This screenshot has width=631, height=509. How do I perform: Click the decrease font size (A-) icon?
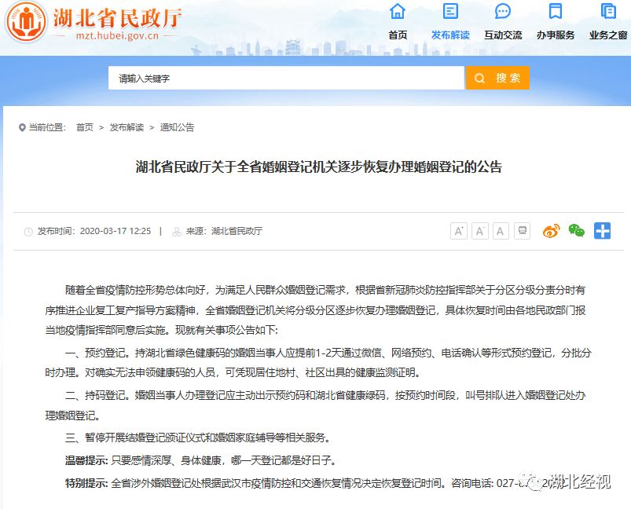[480, 231]
